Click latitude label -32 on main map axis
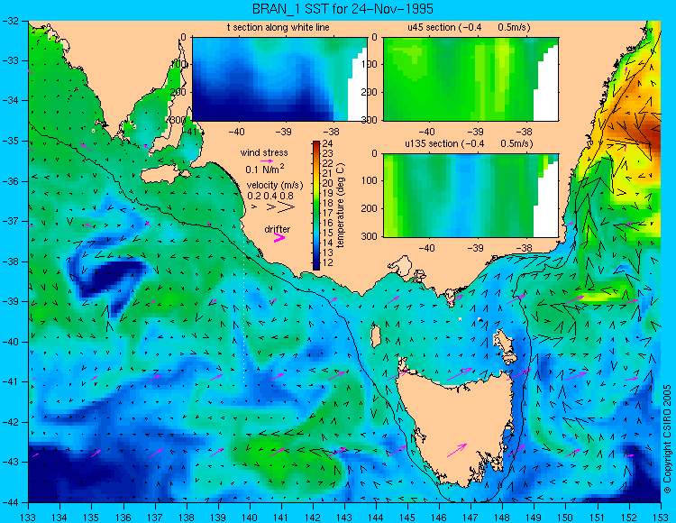 click(x=12, y=21)
